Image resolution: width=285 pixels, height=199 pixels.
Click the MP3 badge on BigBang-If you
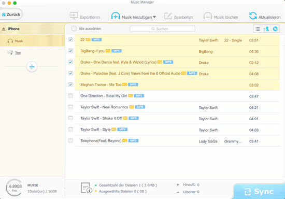pos(116,51)
